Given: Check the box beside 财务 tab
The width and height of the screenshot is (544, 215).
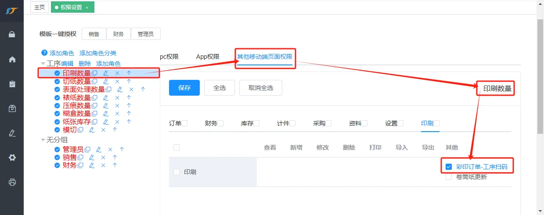Looking at the screenshot, I should [x=221, y=123].
